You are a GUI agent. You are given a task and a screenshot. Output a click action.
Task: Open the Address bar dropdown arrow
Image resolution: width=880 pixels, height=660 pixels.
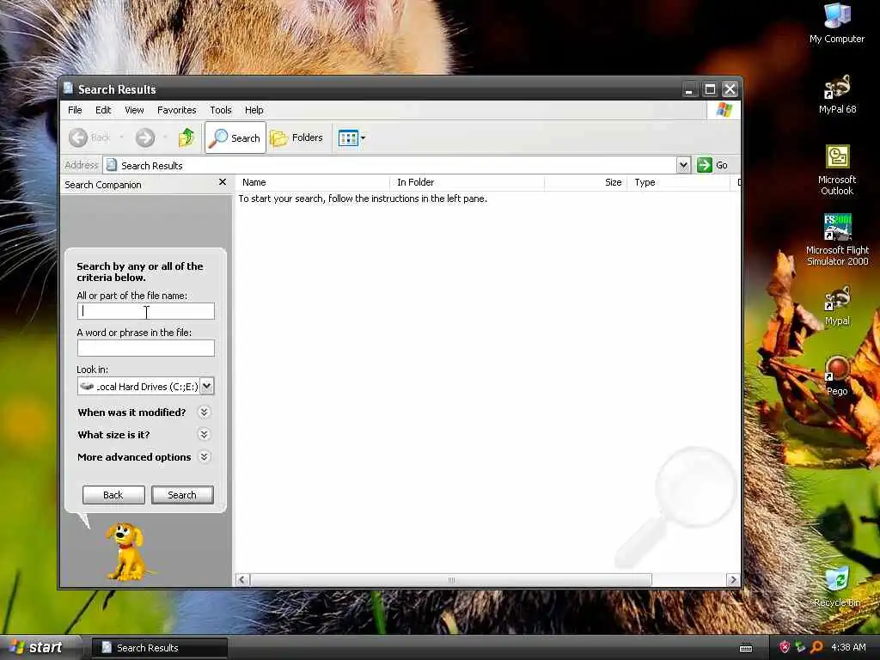683,165
